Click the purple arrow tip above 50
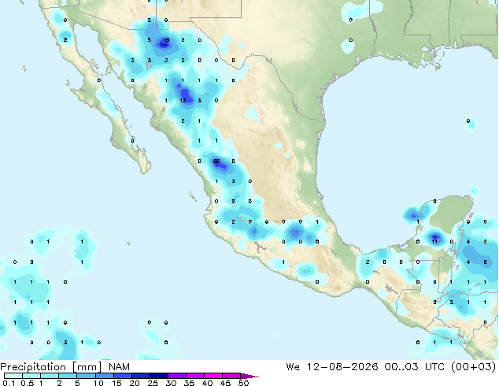Image resolution: width=499 pixels, height=386 pixels. pos(249,376)
